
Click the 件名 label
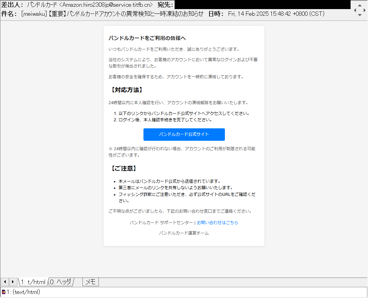(9, 14)
